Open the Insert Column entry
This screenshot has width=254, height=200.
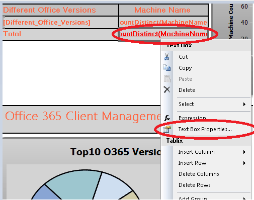click(x=196, y=152)
